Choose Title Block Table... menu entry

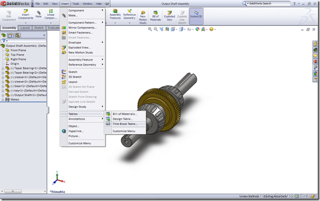pos(125,124)
